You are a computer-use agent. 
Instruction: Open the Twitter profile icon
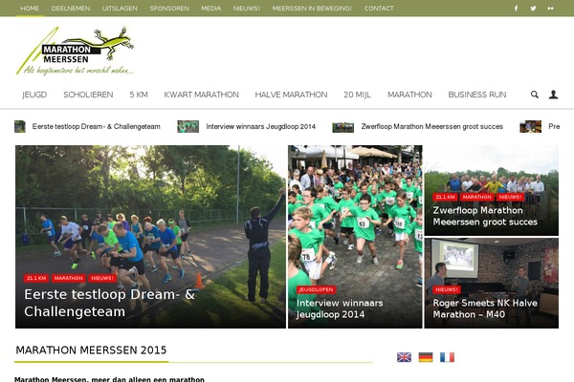(x=533, y=9)
